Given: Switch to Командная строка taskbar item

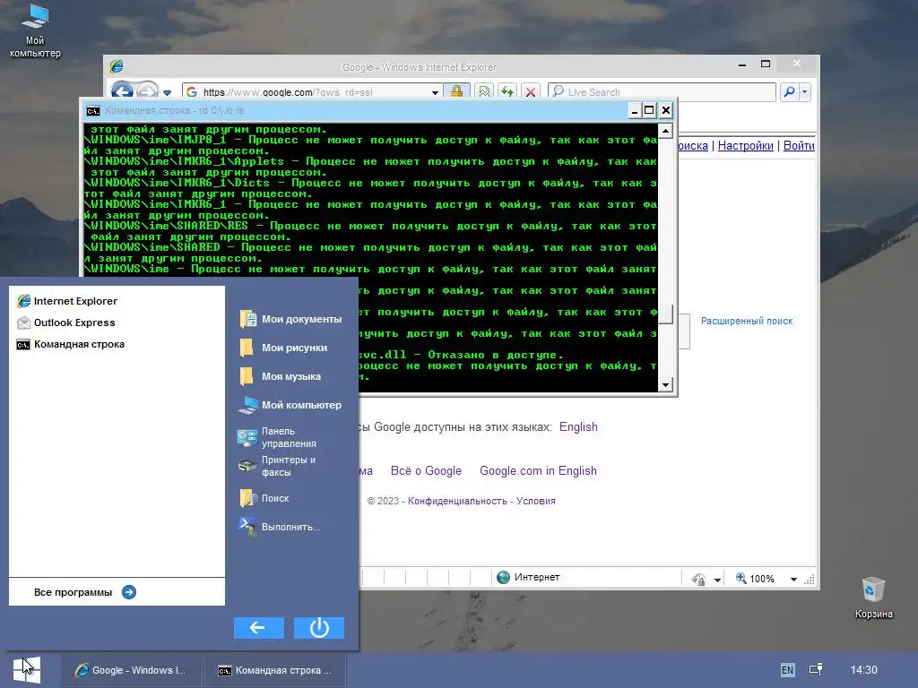Looking at the screenshot, I should 275,670.
